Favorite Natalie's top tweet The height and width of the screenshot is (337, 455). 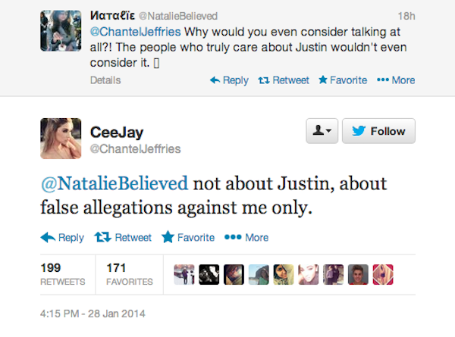click(x=344, y=80)
